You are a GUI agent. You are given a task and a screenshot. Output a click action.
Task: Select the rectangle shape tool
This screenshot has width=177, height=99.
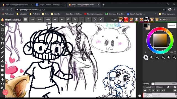point(2,70)
